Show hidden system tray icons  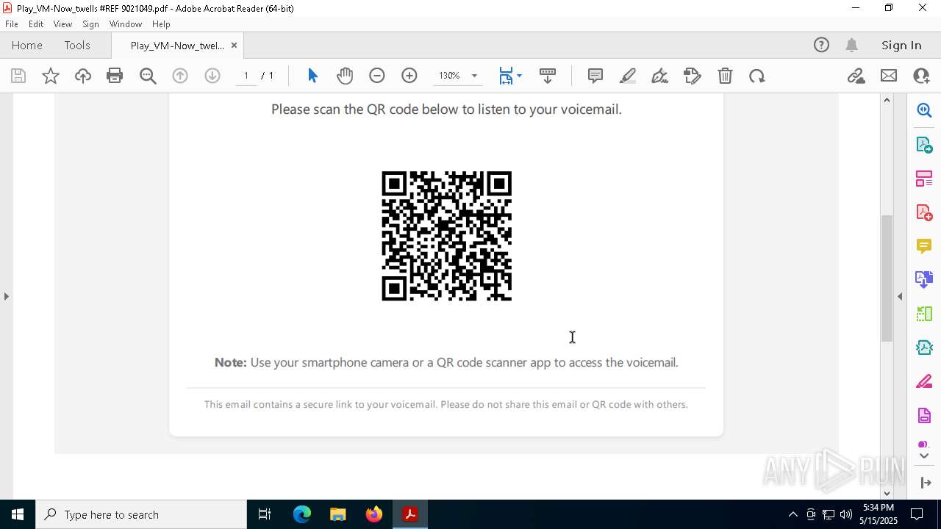click(792, 514)
